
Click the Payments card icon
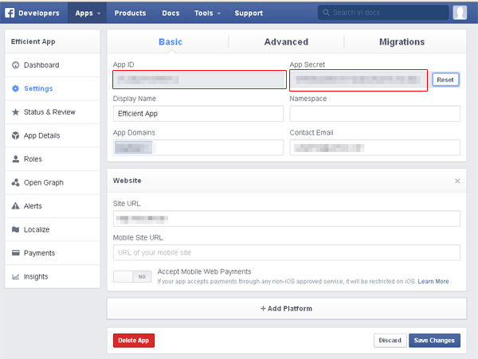click(16, 252)
